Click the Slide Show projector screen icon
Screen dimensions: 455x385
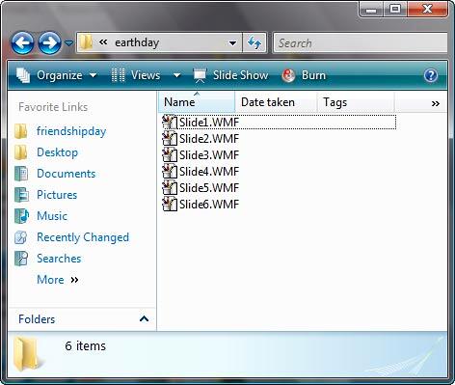[x=200, y=75]
